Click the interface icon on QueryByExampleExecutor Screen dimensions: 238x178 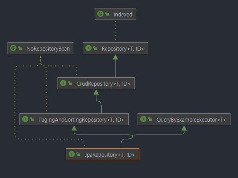pyautogui.click(x=143, y=119)
